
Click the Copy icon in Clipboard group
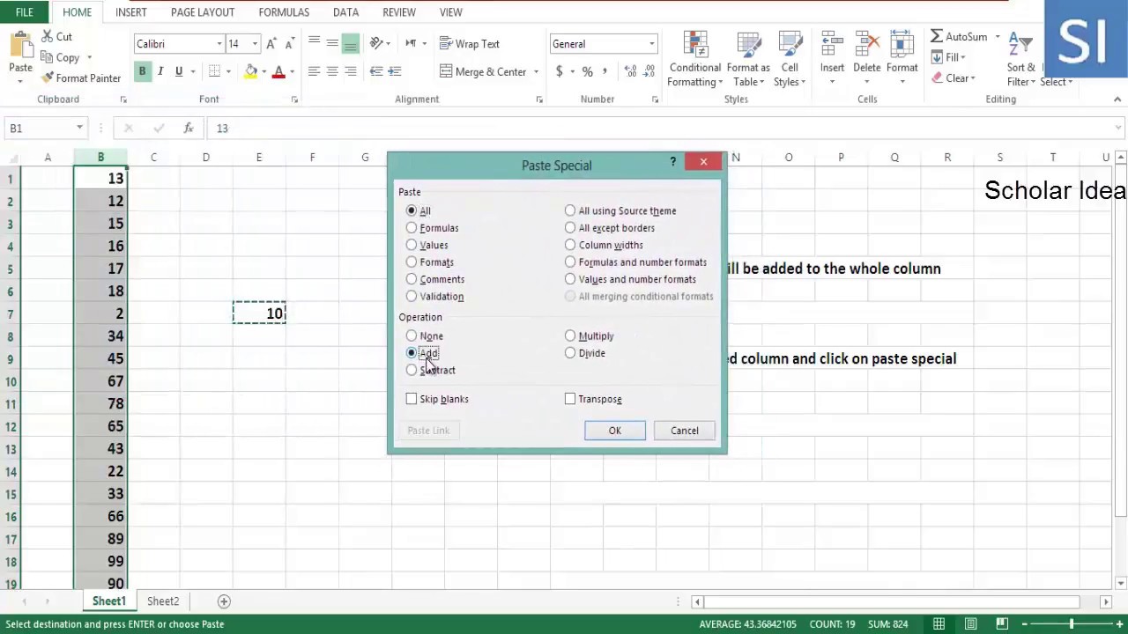pos(48,58)
